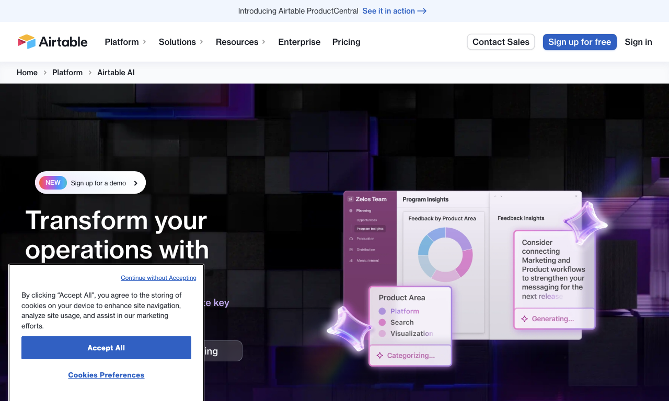
Task: Click the Search pink color dot
Action: coord(382,322)
